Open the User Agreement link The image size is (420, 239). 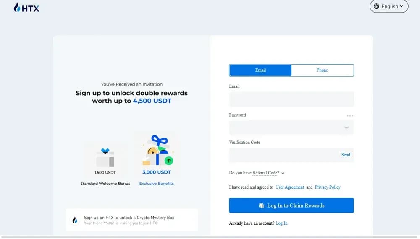coord(289,187)
